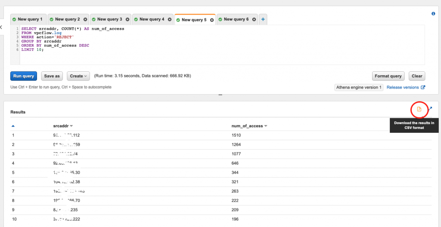This screenshot has width=441, height=227.
Task: Sort rows with the index arrow
Action: click(x=13, y=126)
